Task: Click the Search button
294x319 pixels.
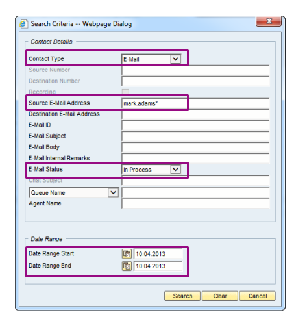Action: (182, 296)
